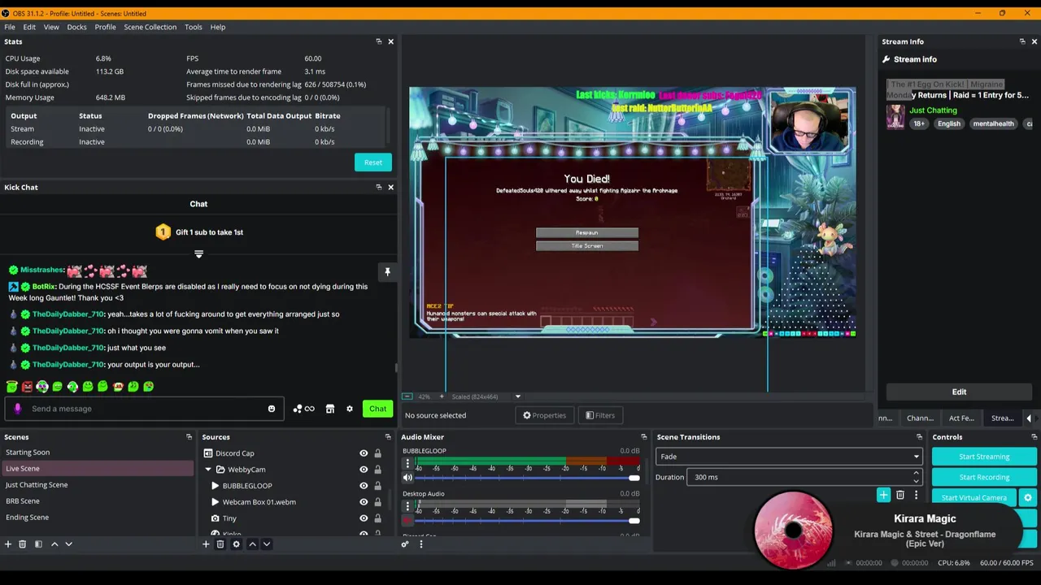
Task: Click Start Streaming button
Action: coord(984,457)
